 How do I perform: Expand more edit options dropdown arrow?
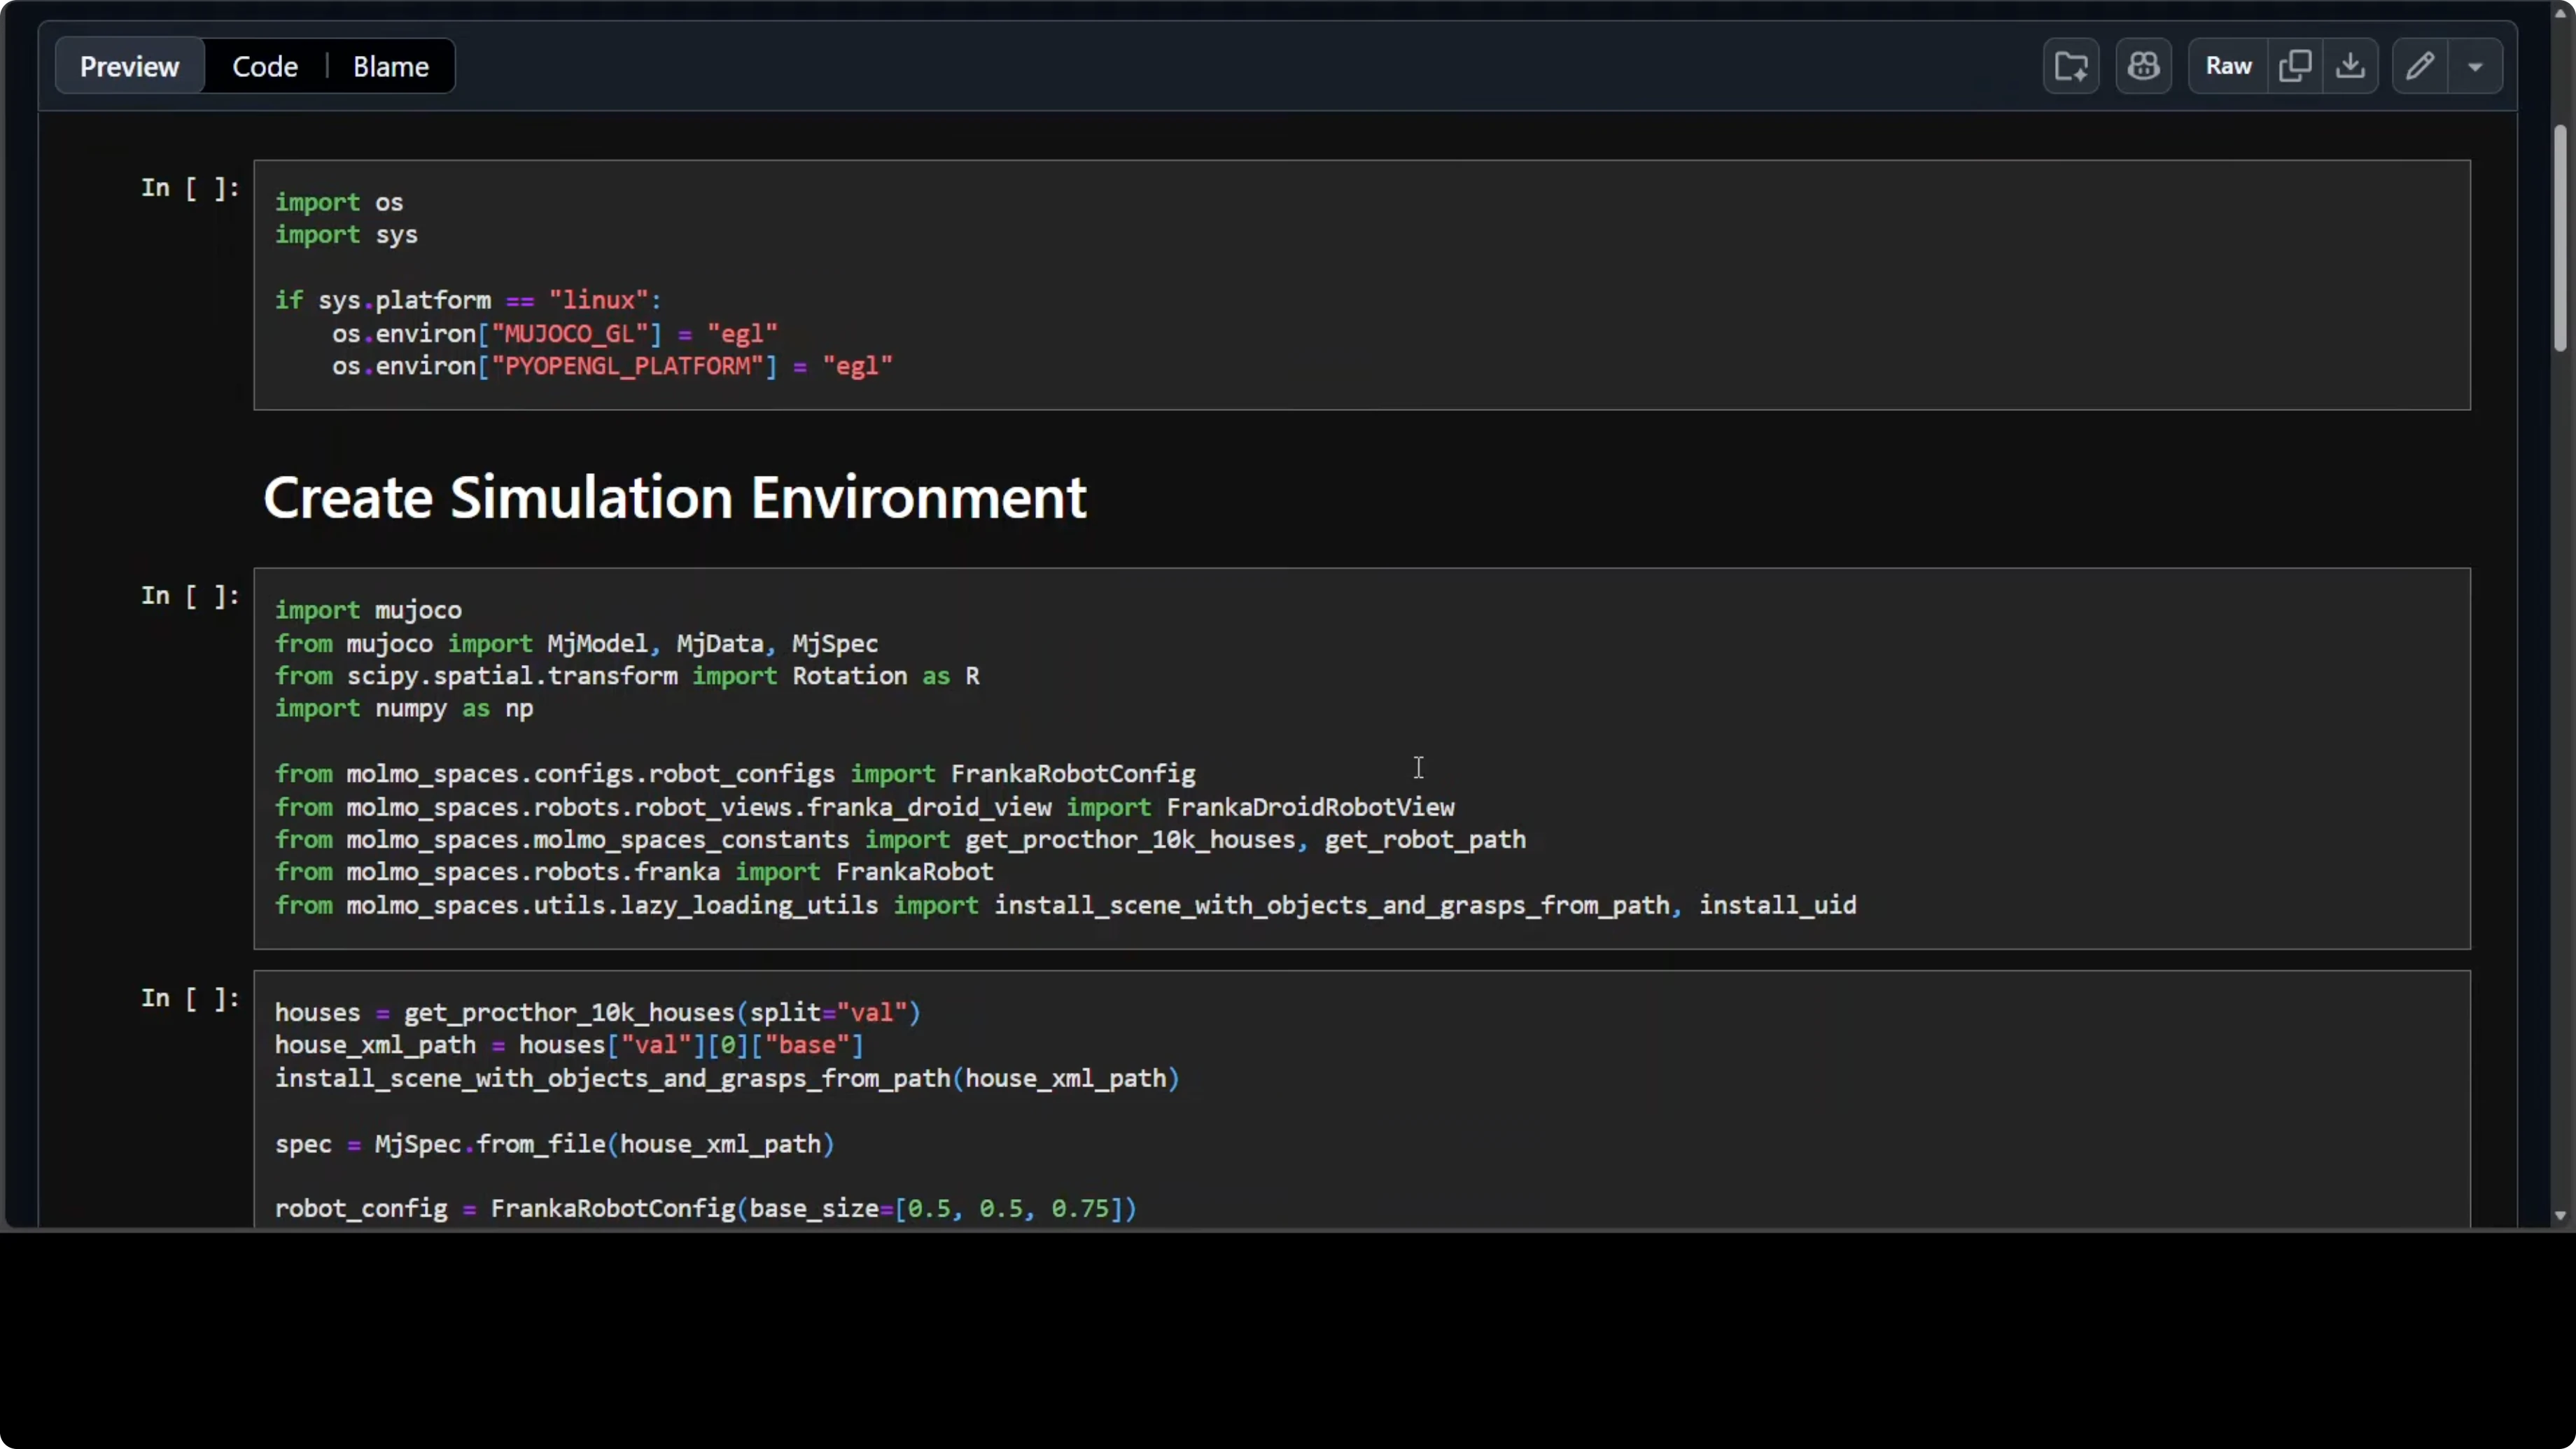(x=2475, y=66)
